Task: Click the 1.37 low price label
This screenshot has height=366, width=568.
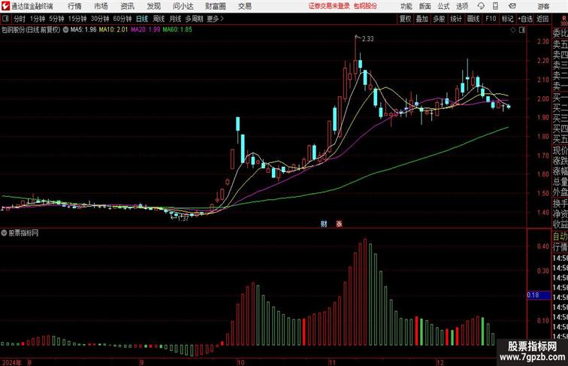Action: pyautogui.click(x=183, y=219)
